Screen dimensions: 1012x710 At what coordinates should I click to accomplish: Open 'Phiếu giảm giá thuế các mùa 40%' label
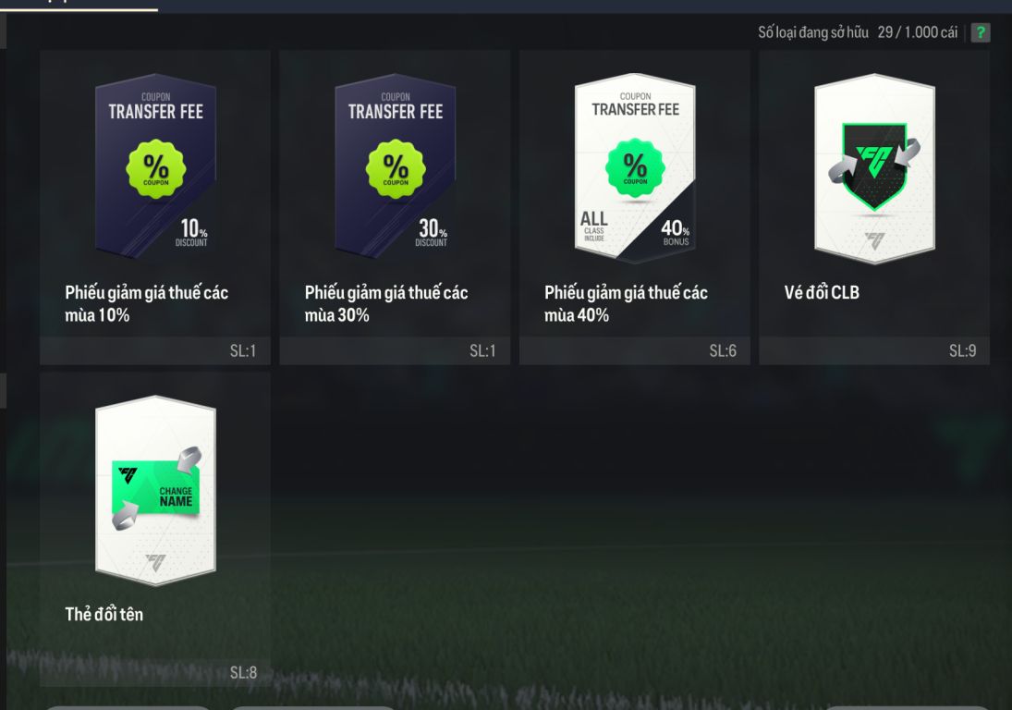[626, 303]
